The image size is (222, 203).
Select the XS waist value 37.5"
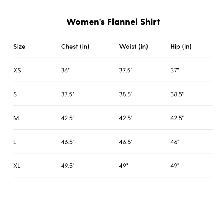pos(126,71)
